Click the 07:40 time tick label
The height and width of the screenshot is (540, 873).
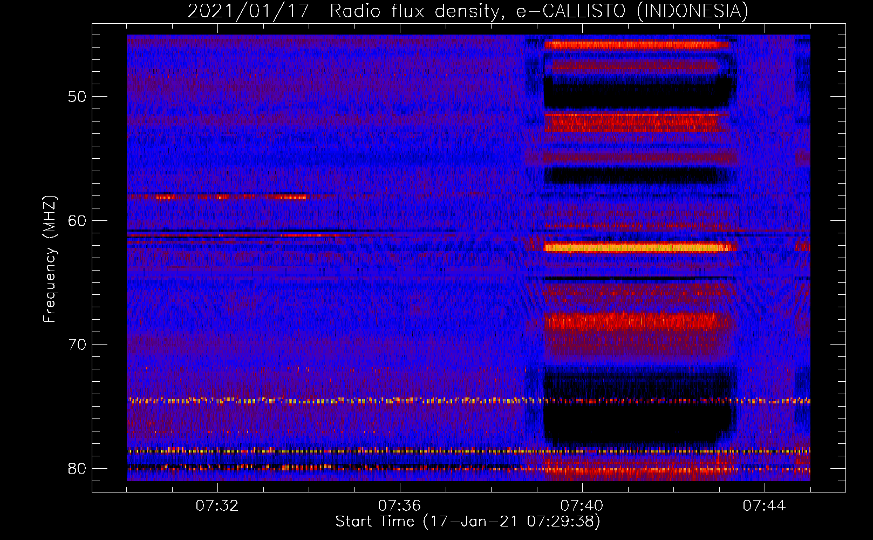point(582,506)
